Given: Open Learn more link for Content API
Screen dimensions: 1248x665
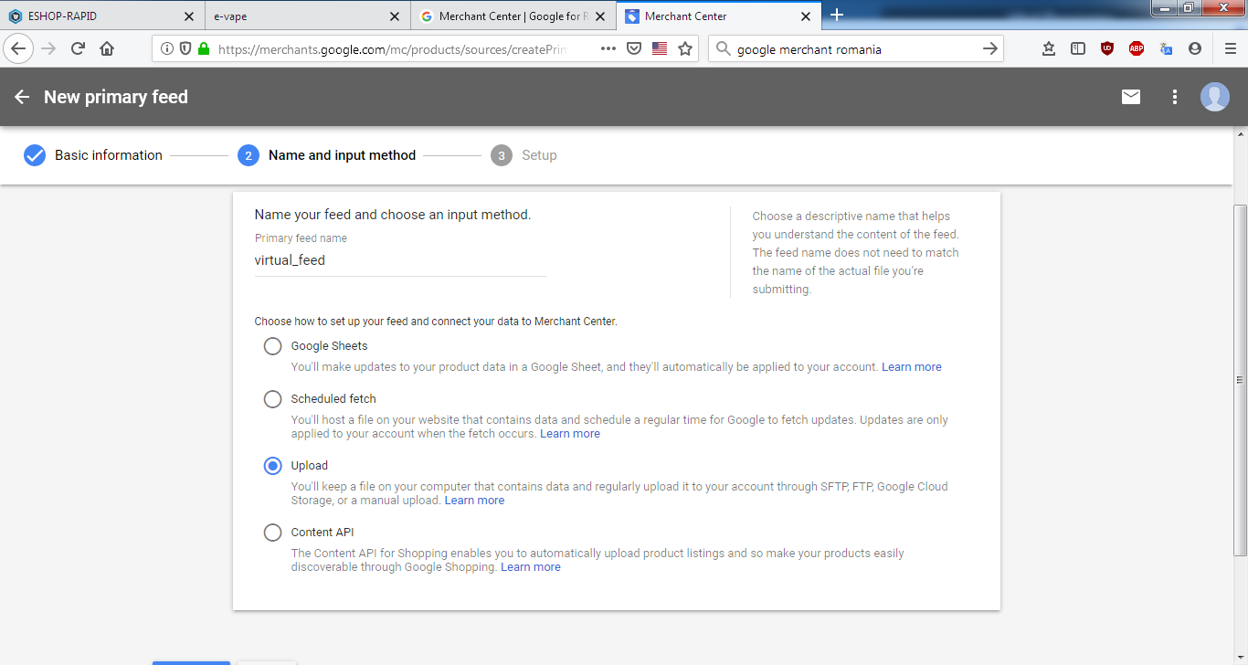Looking at the screenshot, I should click(x=531, y=567).
